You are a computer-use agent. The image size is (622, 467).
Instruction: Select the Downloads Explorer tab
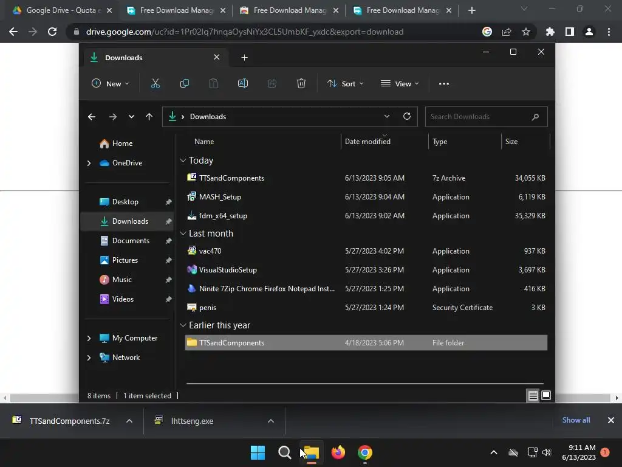click(155, 58)
